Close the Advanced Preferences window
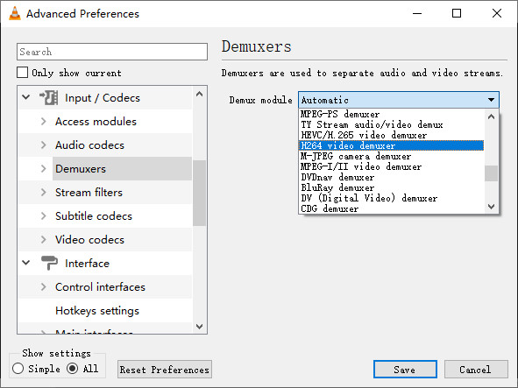The image size is (518, 388). pos(497,13)
